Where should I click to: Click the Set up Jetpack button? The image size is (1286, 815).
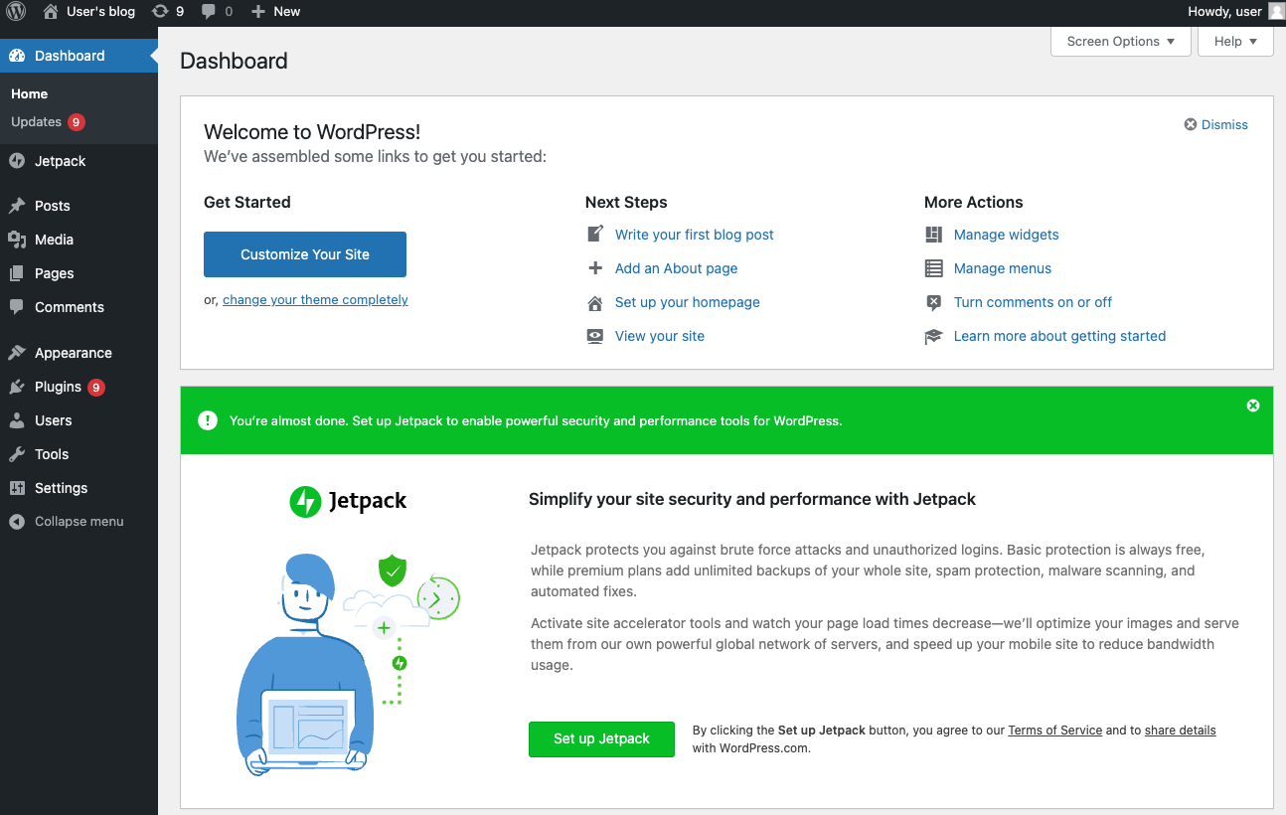(x=601, y=738)
